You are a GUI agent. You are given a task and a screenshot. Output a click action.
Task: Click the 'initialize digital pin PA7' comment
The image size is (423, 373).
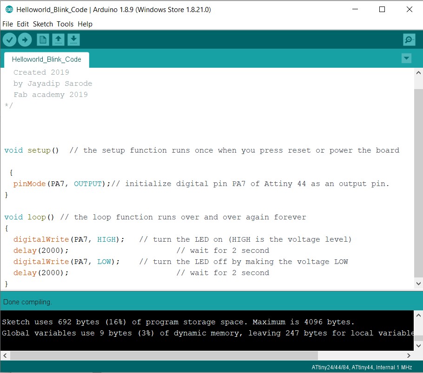point(251,184)
